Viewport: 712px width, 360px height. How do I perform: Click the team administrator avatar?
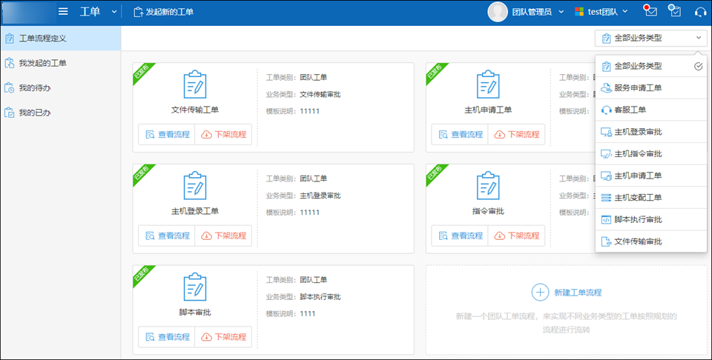click(497, 12)
